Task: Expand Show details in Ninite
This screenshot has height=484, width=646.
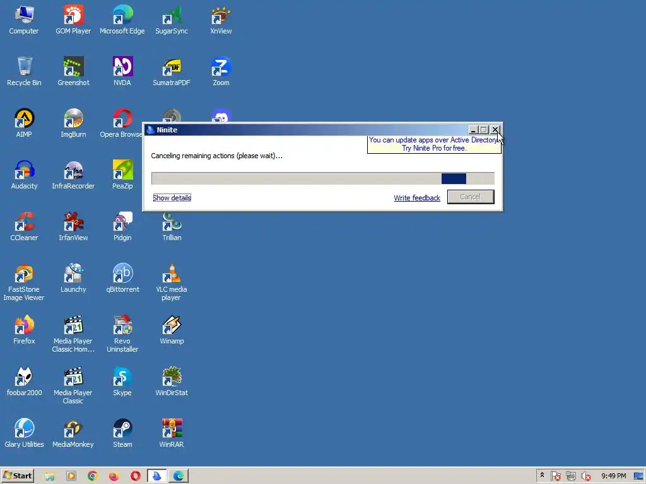Action: [172, 198]
